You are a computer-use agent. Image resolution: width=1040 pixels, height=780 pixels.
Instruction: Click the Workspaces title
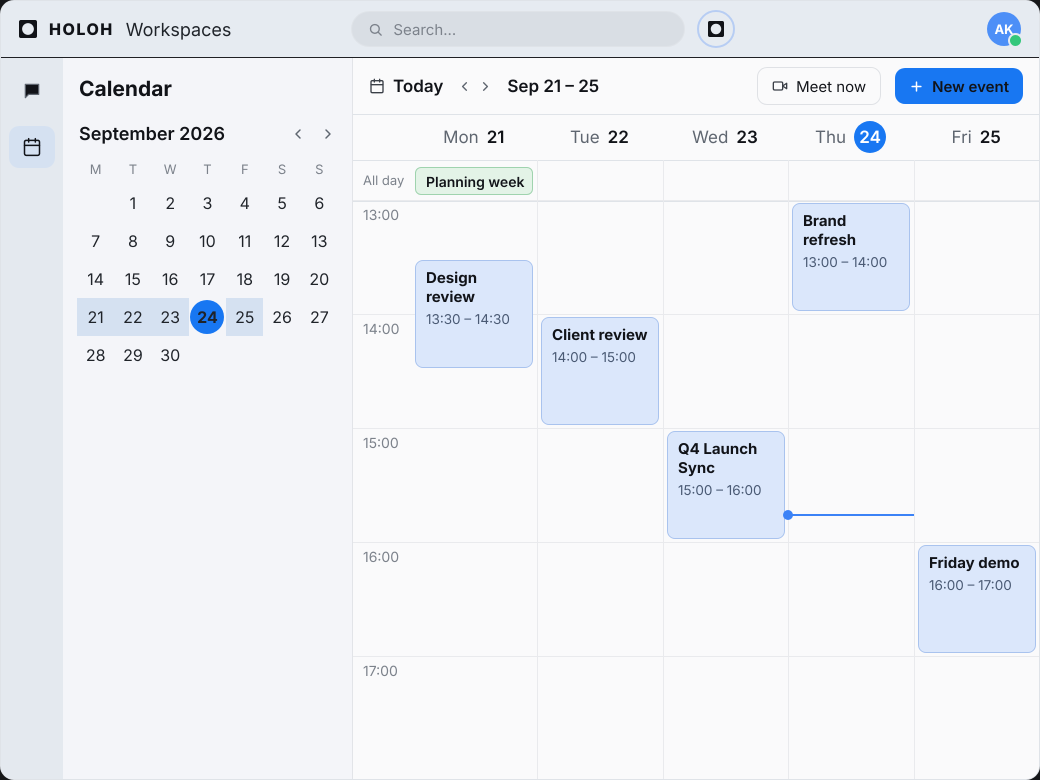pos(178,29)
